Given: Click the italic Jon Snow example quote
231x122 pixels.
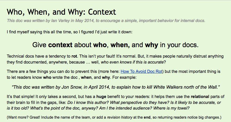Looking at the screenshot, I should tap(116, 87).
